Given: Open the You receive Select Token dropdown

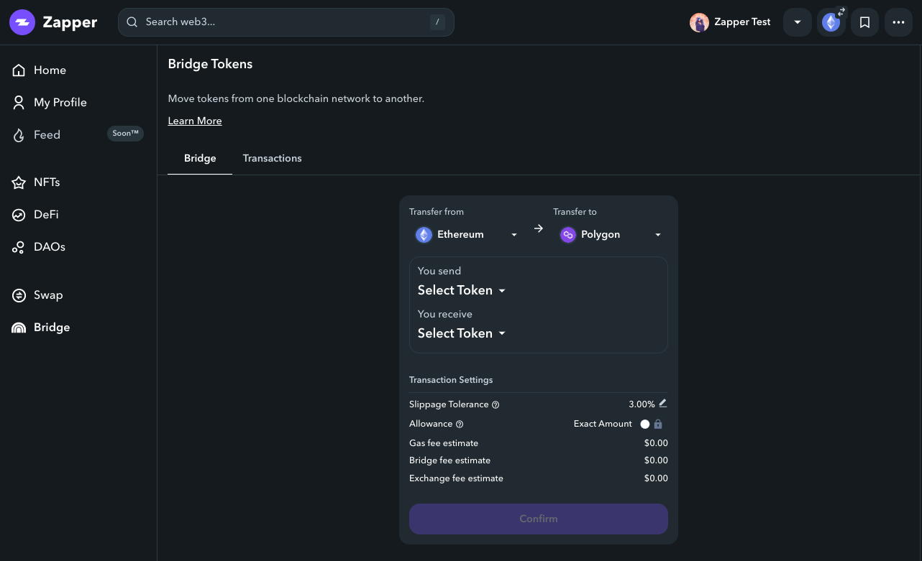Looking at the screenshot, I should (462, 333).
